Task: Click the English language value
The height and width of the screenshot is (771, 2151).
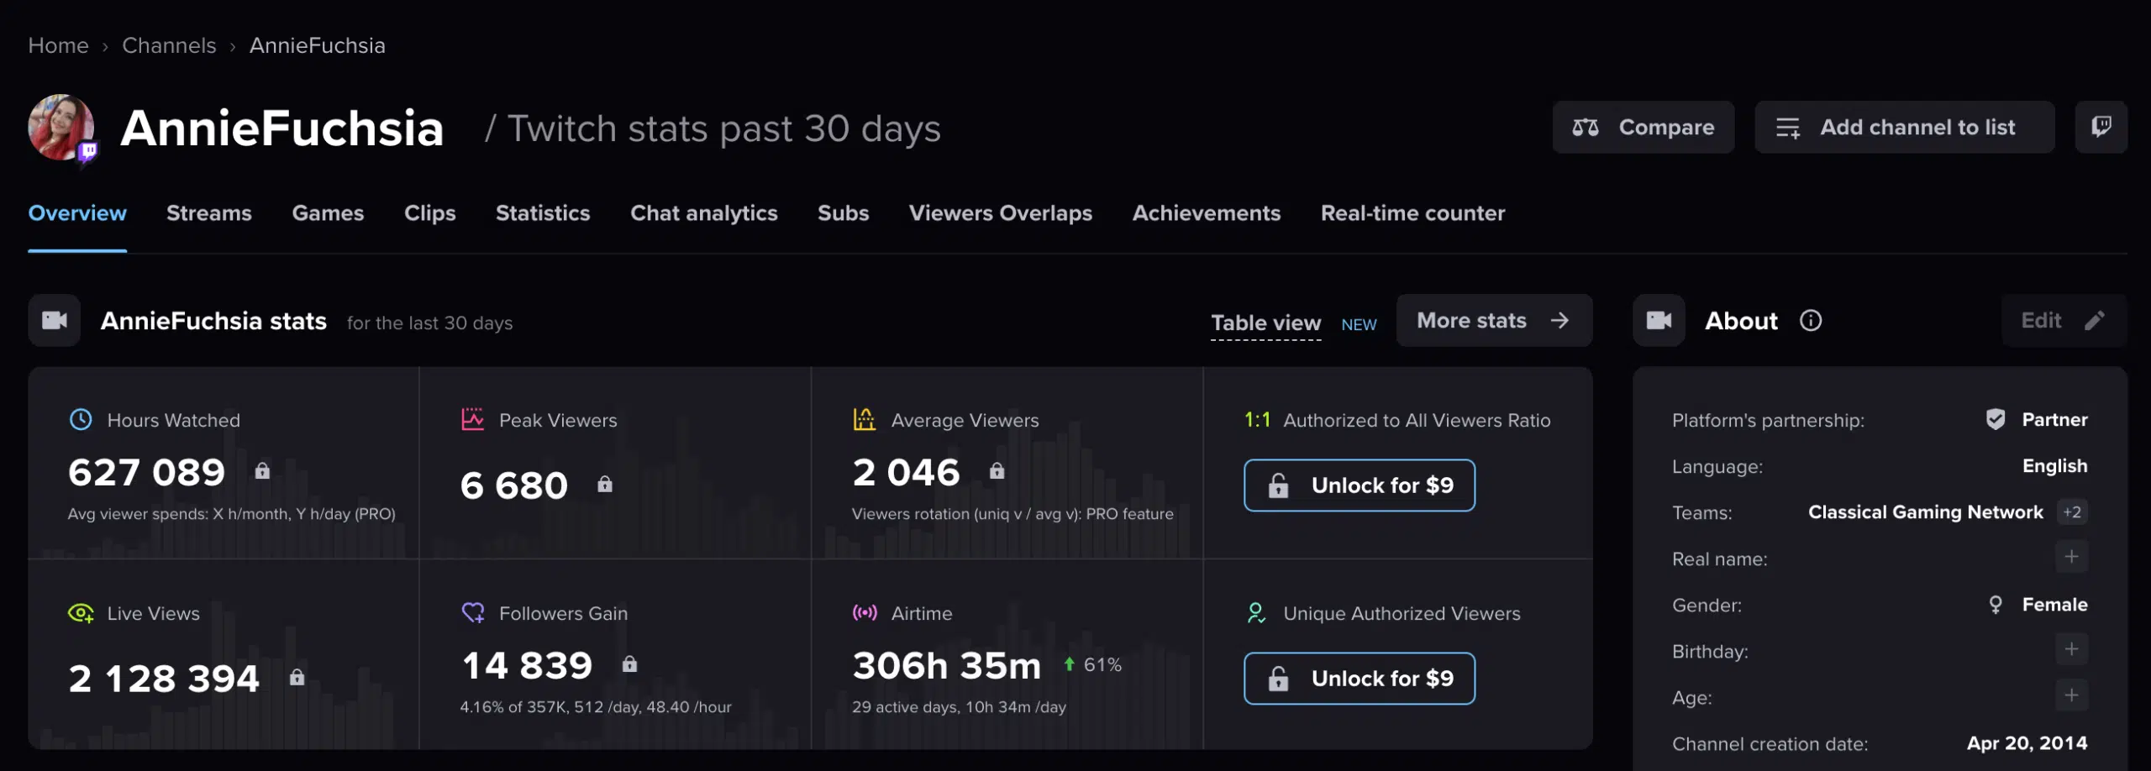Action: (x=2054, y=465)
